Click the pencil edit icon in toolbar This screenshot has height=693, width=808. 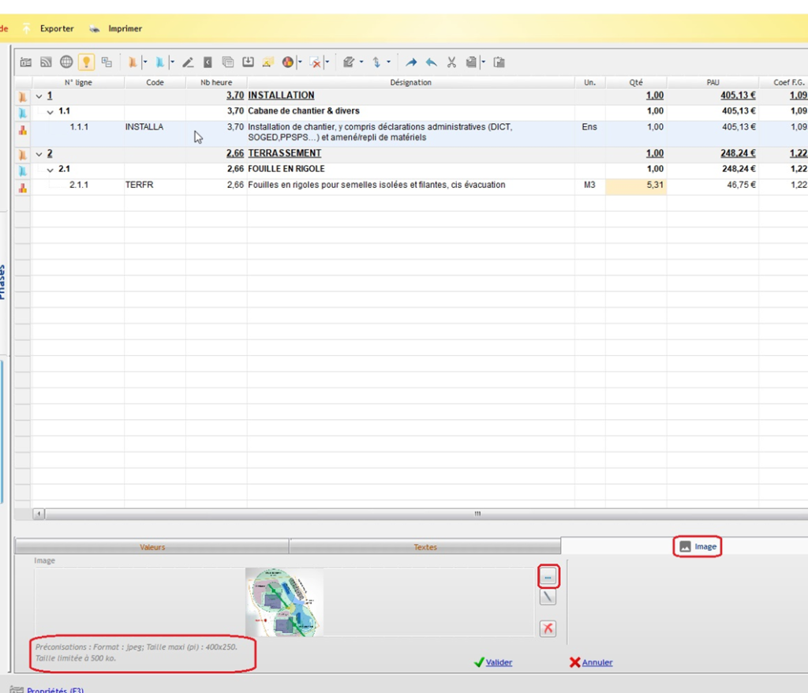pos(188,62)
